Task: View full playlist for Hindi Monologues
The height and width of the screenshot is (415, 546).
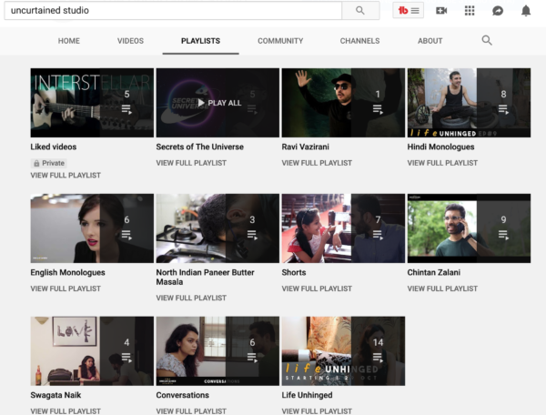Action: pyautogui.click(x=442, y=163)
